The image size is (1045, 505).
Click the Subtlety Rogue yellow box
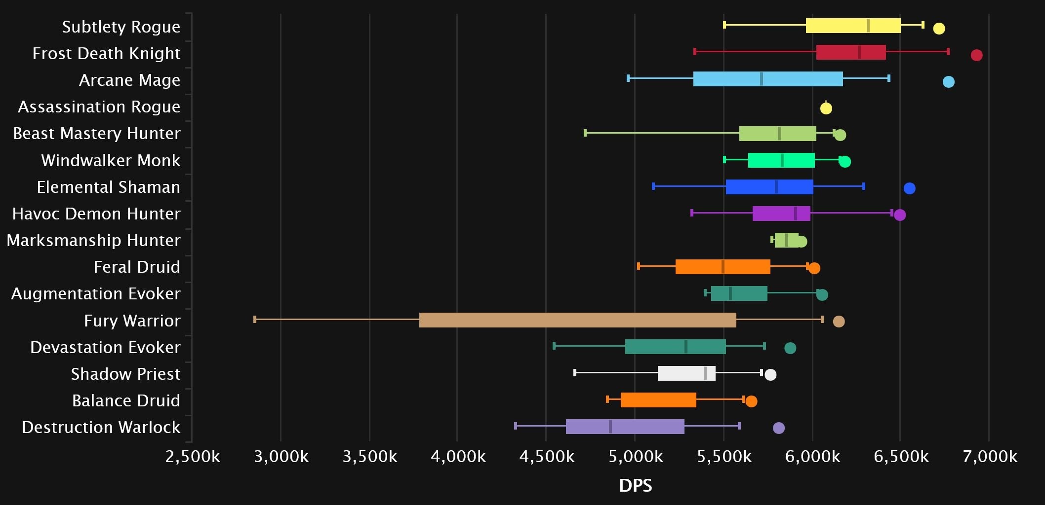853,26
